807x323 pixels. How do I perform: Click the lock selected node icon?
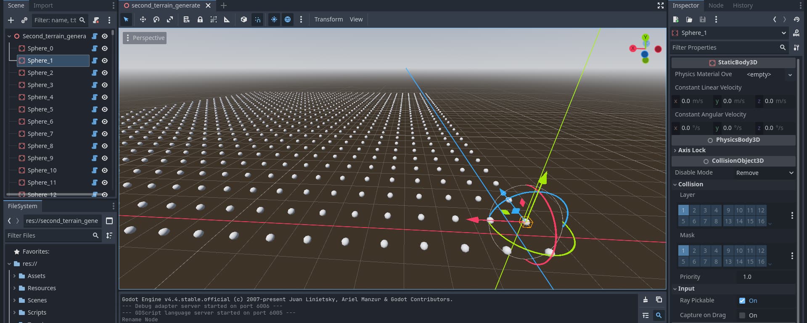pyautogui.click(x=200, y=19)
